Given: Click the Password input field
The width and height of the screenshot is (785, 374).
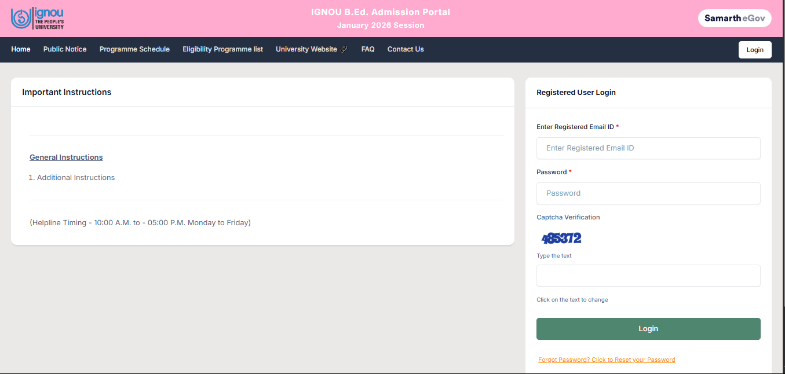Looking at the screenshot, I should click(x=648, y=193).
